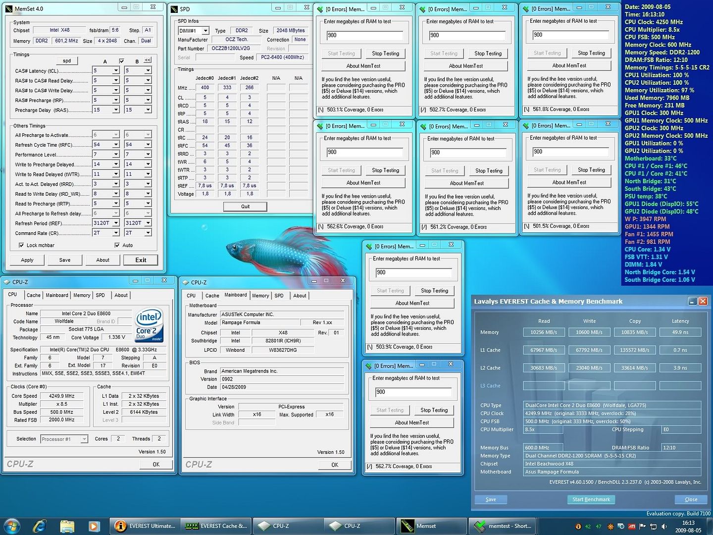The height and width of the screenshot is (535, 713).
Task: Open Command Rate (CR) column A dropdown
Action: [116, 233]
